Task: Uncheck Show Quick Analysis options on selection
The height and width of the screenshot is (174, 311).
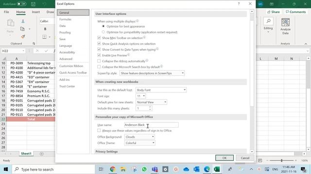Action: [x=99, y=43]
